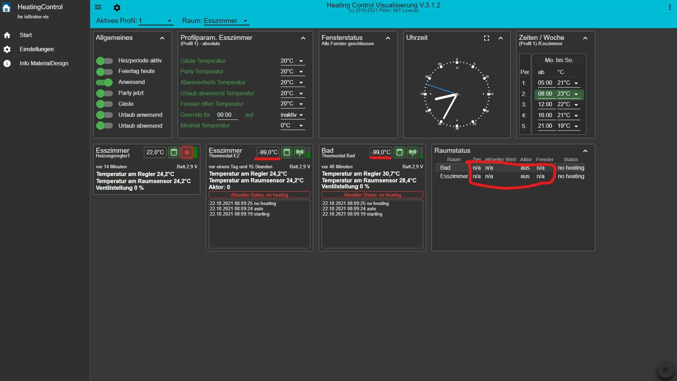Collapse the Fensterstatus panel
This screenshot has width=677, height=381.
click(388, 38)
